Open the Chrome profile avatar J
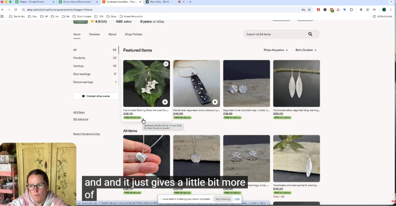Screen dimensions: 396x206 [384, 10]
